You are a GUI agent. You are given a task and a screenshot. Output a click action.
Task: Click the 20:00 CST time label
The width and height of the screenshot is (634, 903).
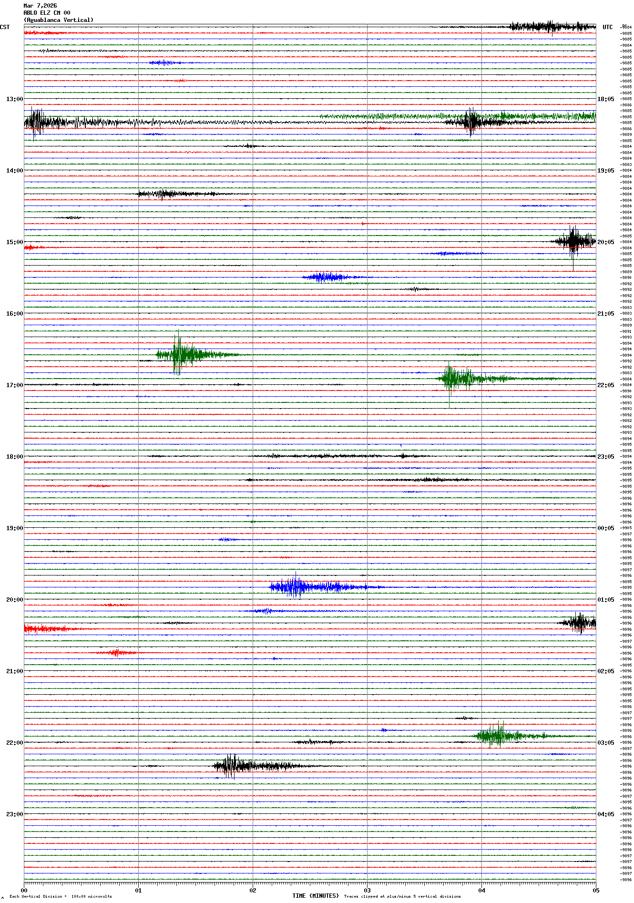[x=14, y=600]
